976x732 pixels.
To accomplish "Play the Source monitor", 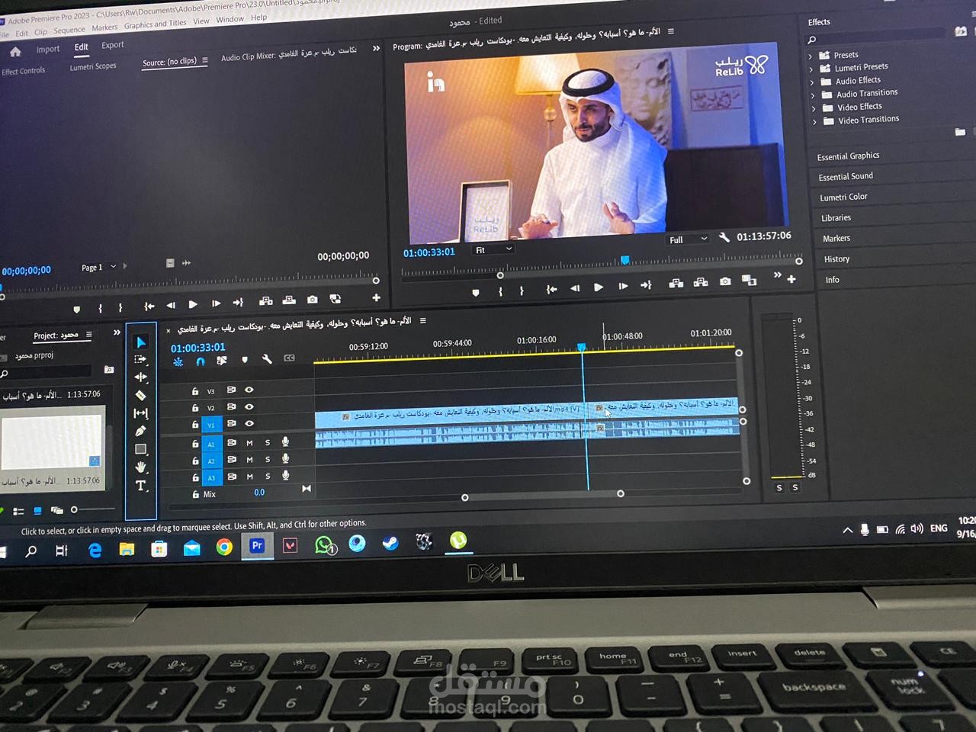I will point(193,304).
